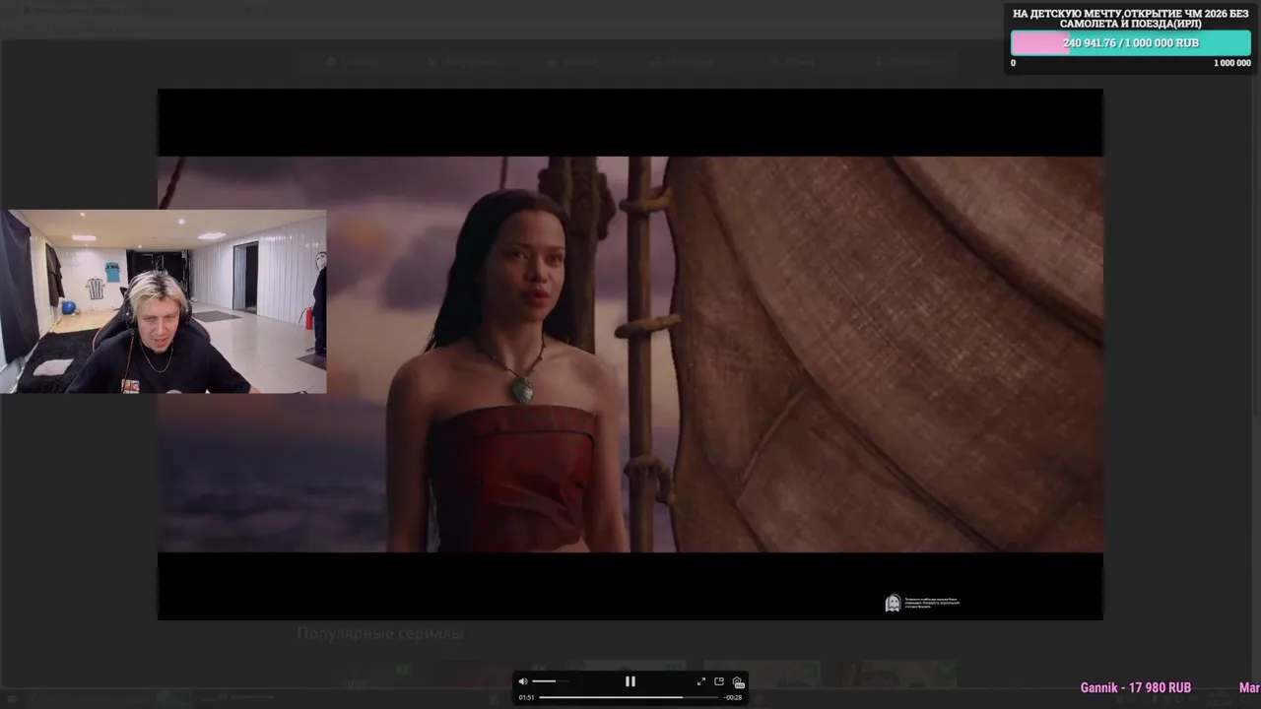
Task: Click the streamer webcam overlay
Action: [164, 301]
